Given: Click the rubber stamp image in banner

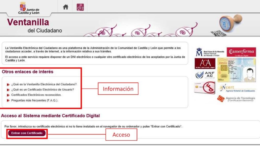Looking at the screenshot, I should (230, 24).
